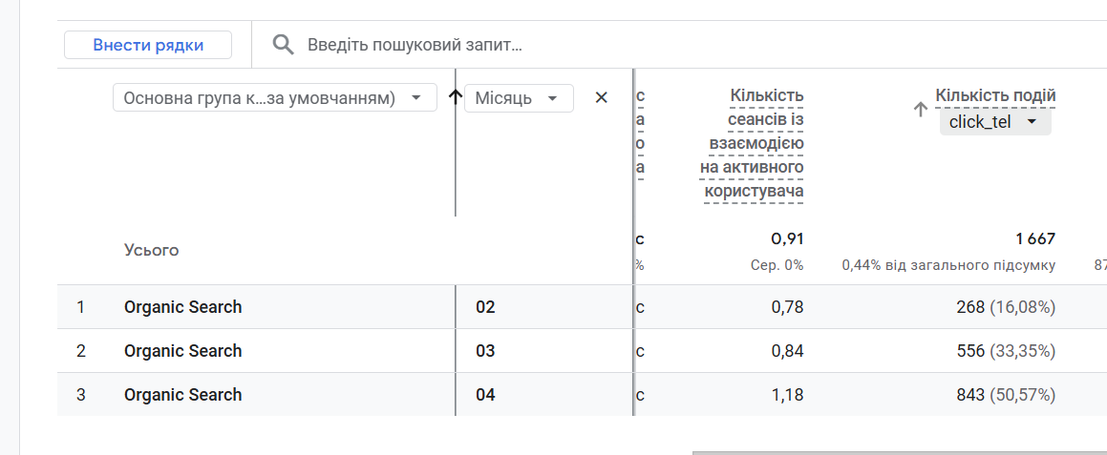Select Organic Search in row 1
The width and height of the screenshot is (1107, 455).
coord(182,307)
